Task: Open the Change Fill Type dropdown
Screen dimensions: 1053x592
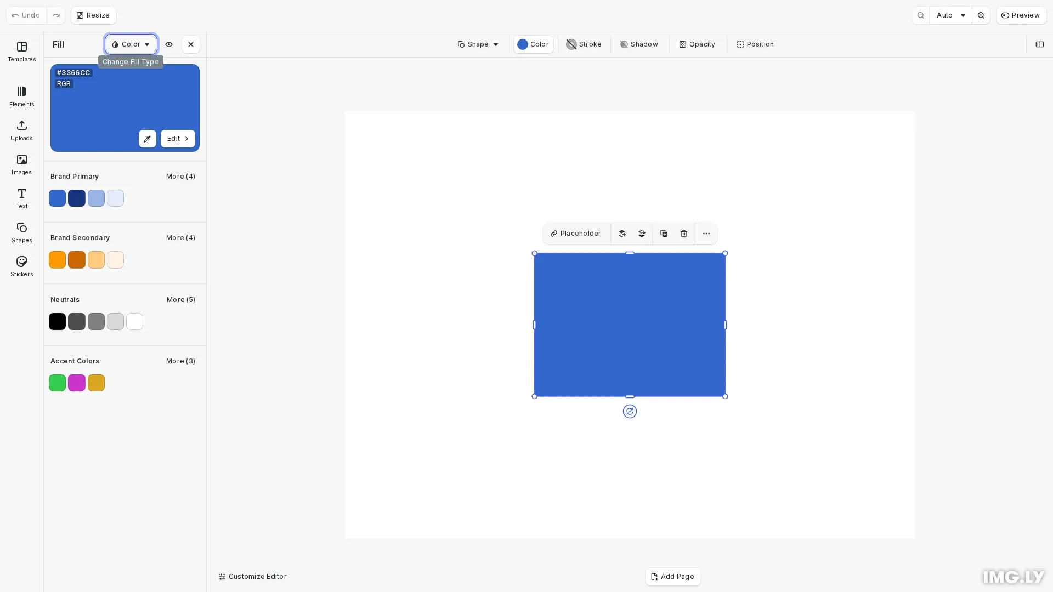Action: (x=130, y=44)
